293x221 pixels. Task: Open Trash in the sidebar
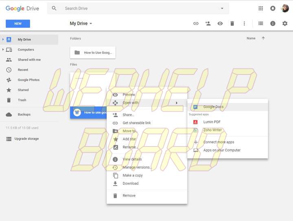click(29, 100)
